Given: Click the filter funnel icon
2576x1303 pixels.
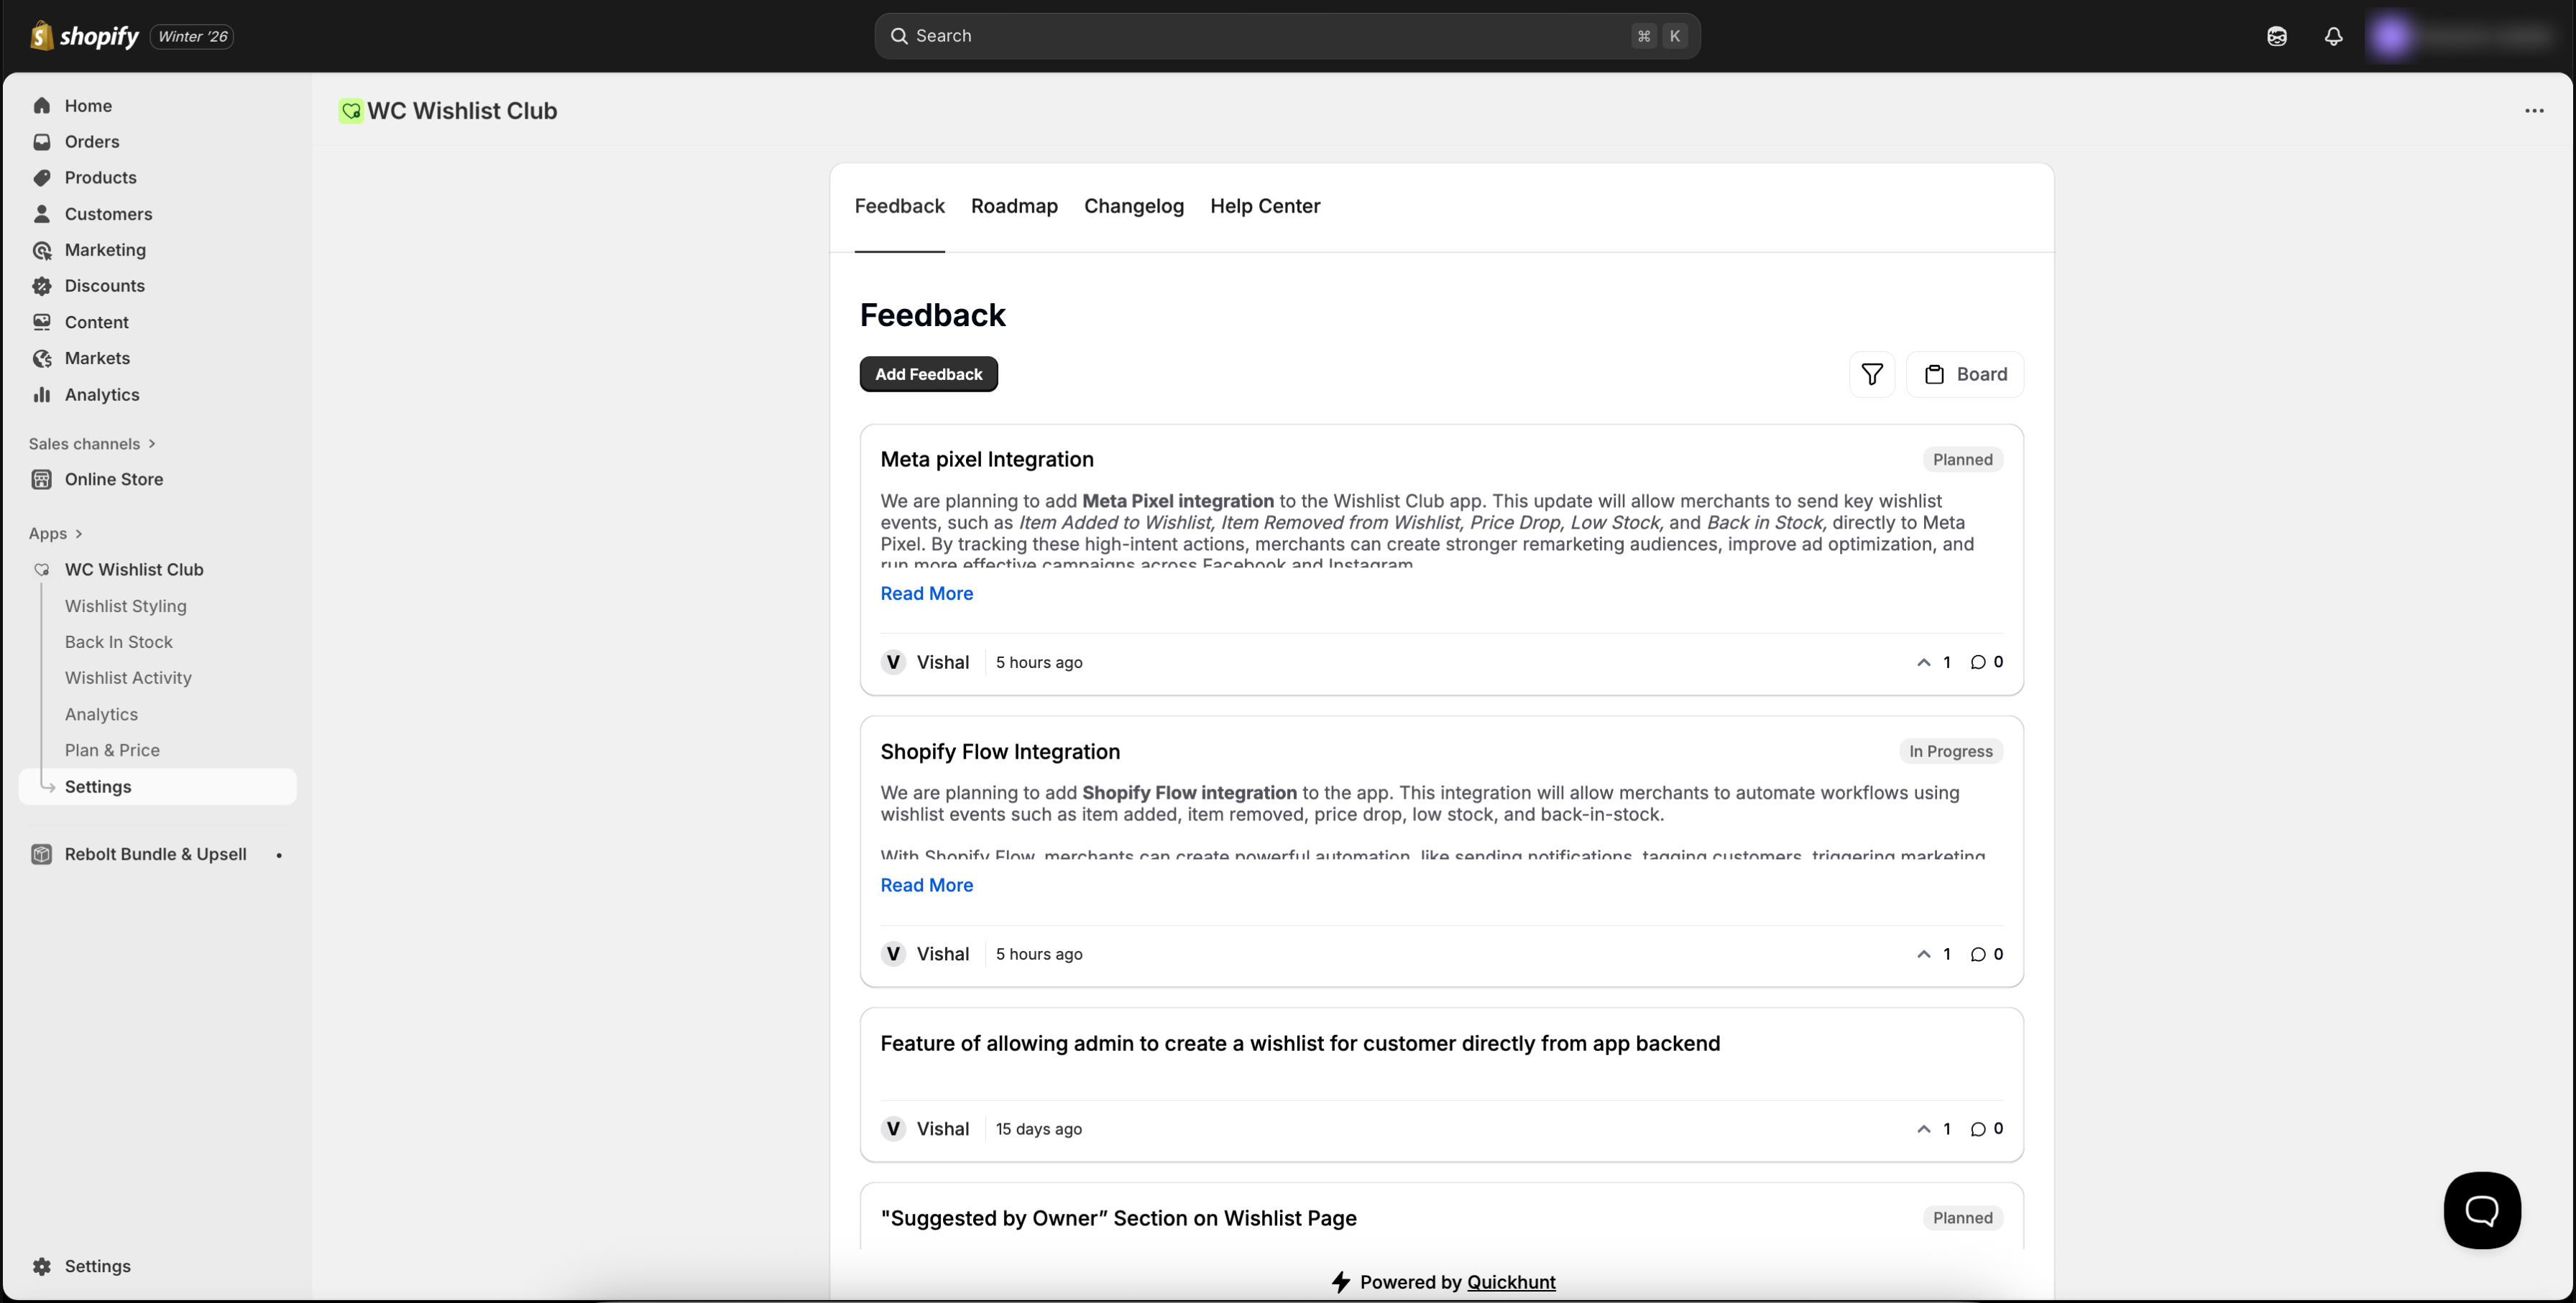Looking at the screenshot, I should point(1871,375).
